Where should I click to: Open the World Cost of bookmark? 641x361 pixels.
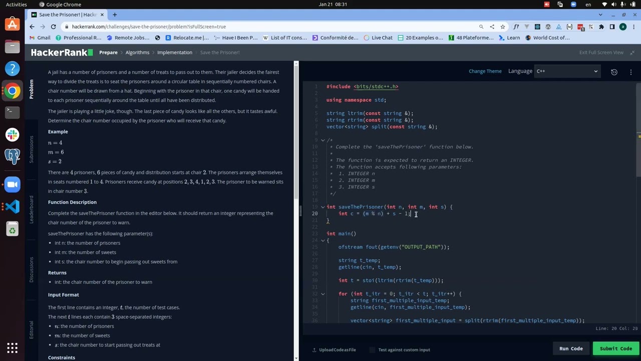[547, 38]
